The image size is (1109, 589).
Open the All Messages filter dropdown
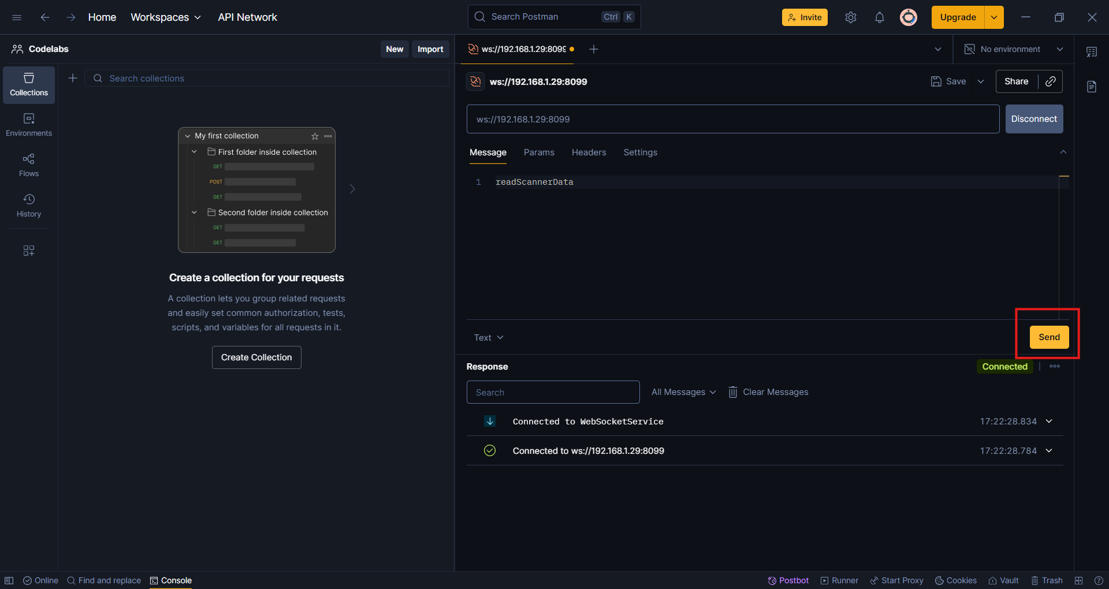(x=683, y=392)
